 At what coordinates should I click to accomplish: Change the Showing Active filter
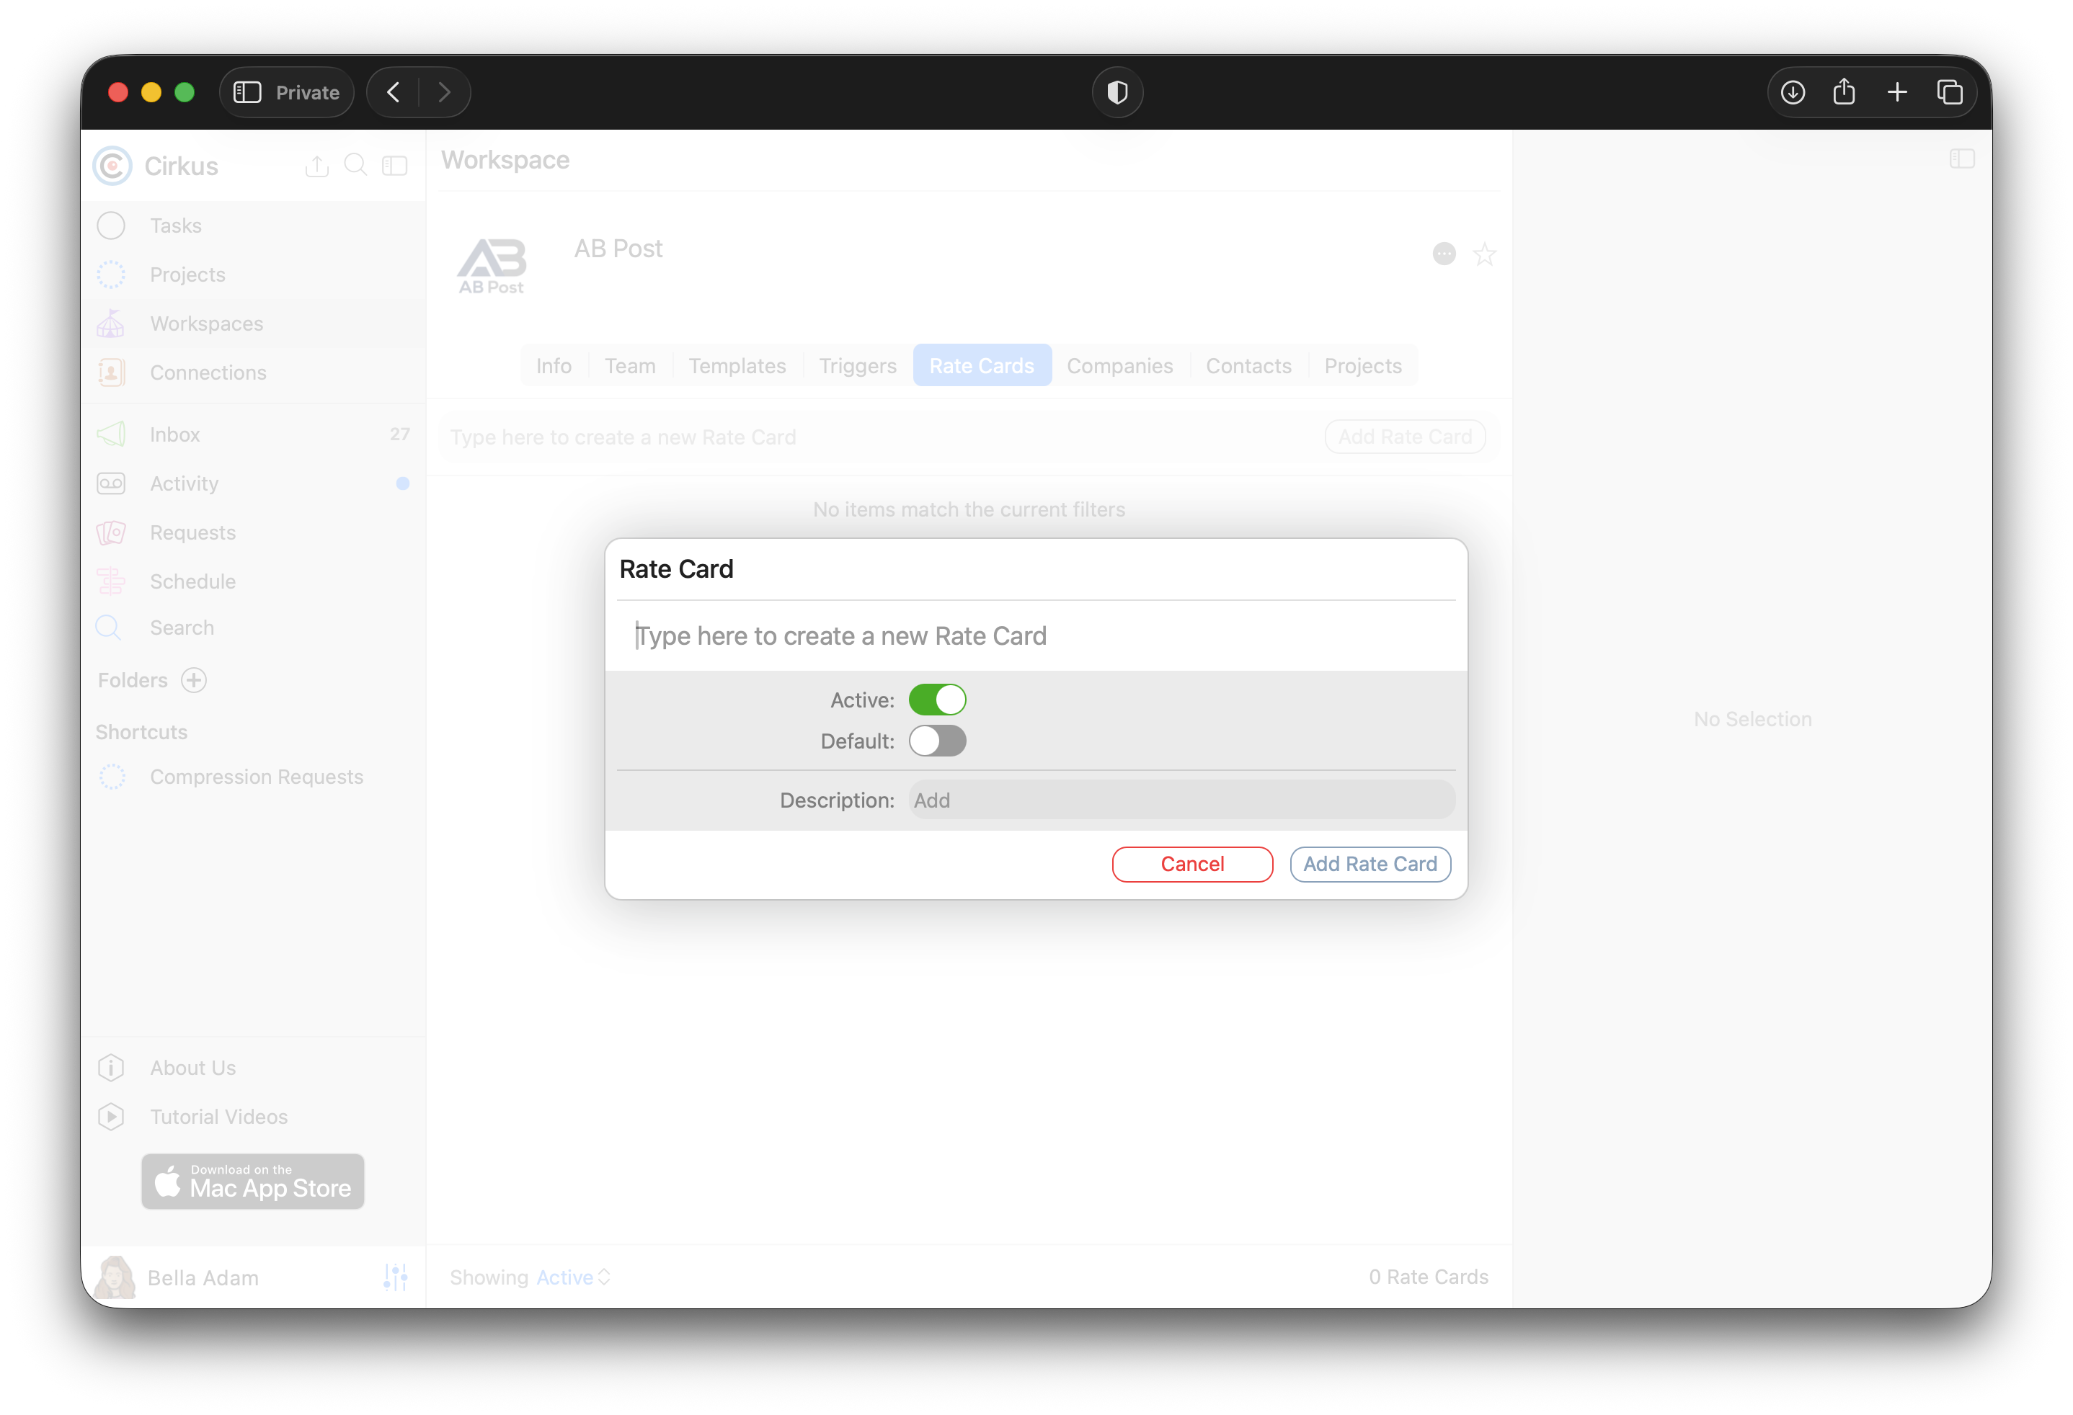pyautogui.click(x=574, y=1277)
